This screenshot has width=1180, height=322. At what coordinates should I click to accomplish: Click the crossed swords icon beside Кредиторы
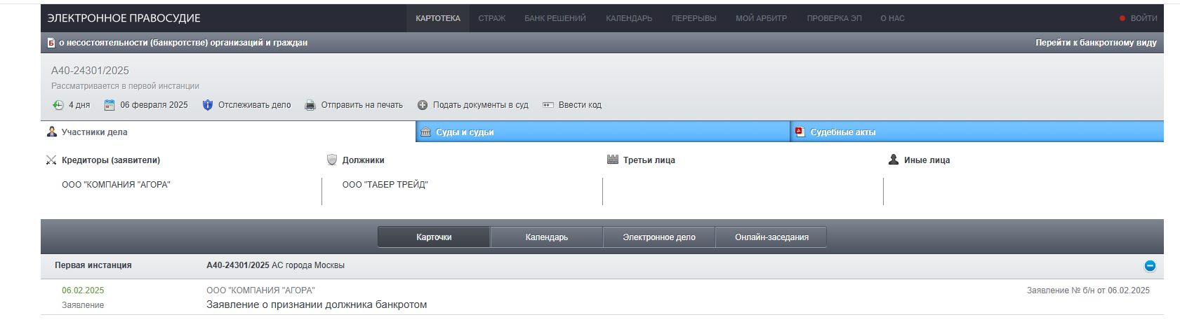coord(51,160)
